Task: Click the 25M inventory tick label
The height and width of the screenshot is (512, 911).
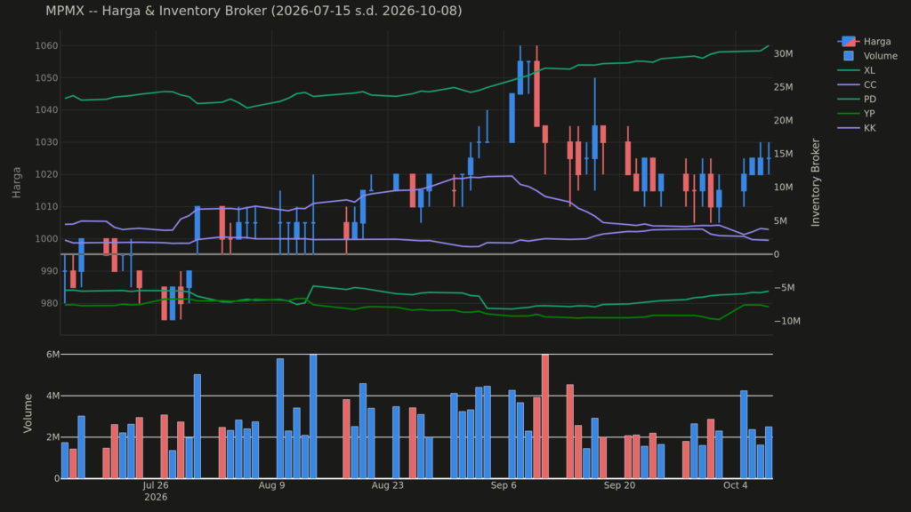Action: coord(783,87)
